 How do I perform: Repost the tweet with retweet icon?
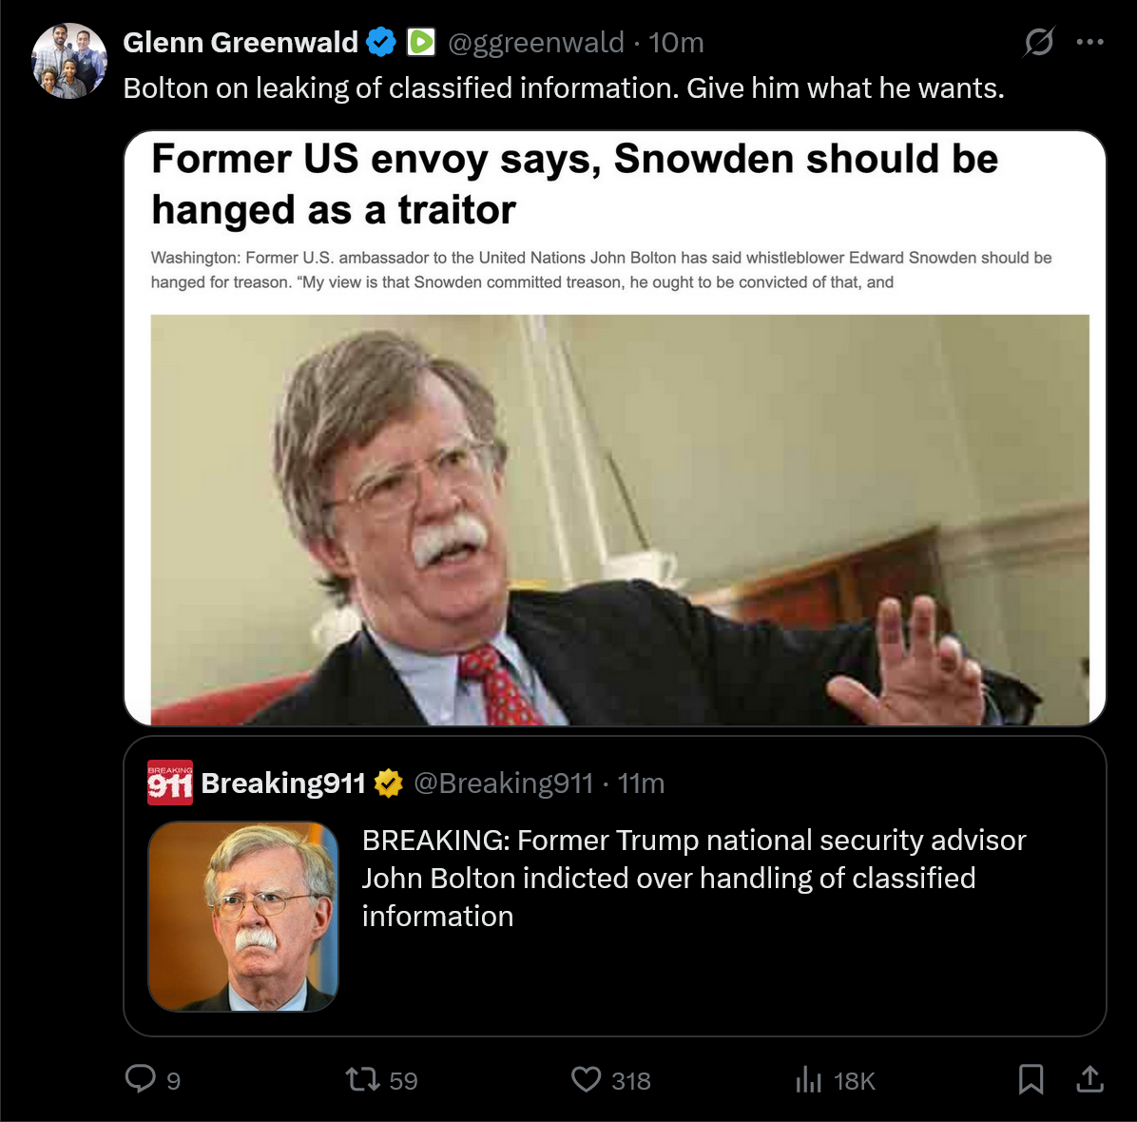coord(362,1079)
